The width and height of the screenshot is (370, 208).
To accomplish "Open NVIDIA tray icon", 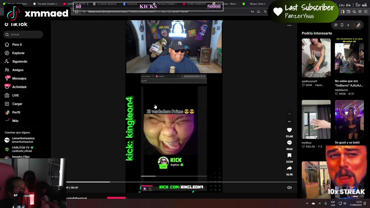I will click(319, 203).
